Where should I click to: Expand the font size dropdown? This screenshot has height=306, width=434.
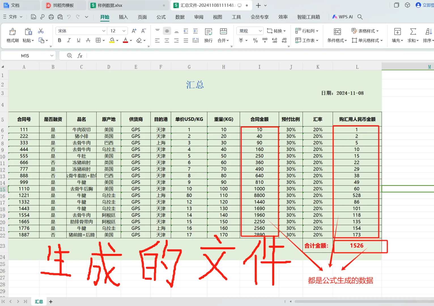coord(124,31)
